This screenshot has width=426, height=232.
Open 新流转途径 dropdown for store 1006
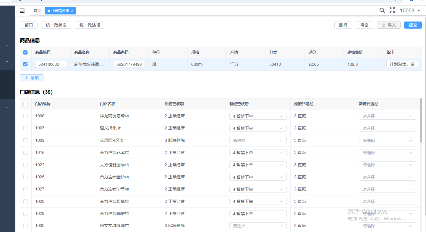point(387,116)
